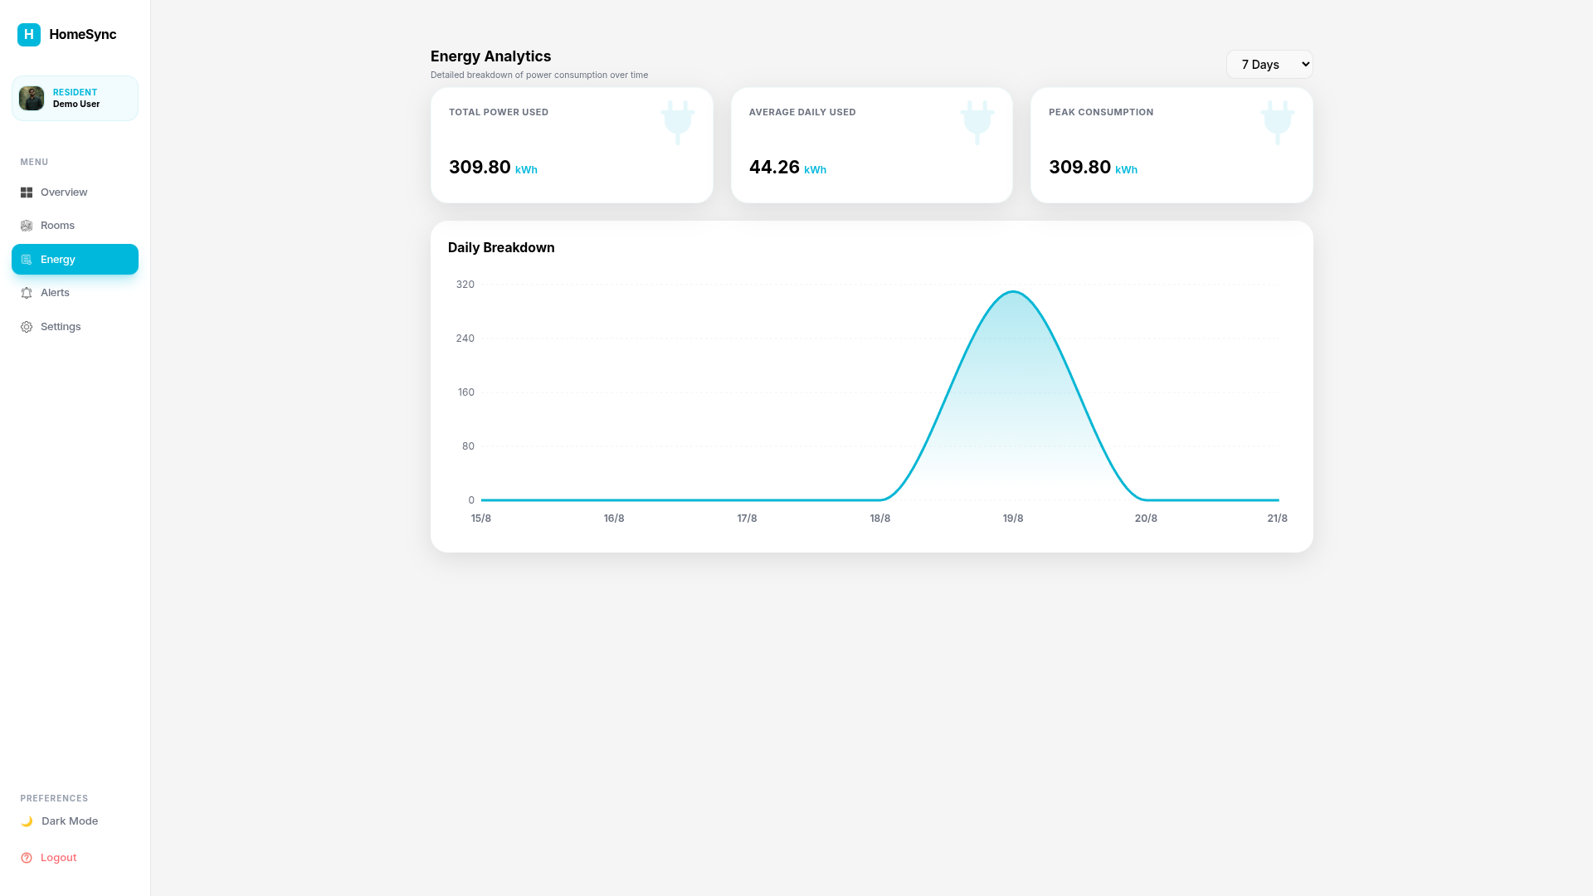Click the RESIDENT Demo User profile card
Viewport: 1593px width, 896px height.
(75, 98)
